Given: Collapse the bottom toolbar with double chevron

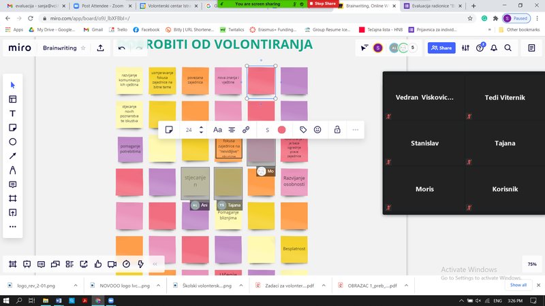Looking at the screenshot, I should [x=155, y=264].
